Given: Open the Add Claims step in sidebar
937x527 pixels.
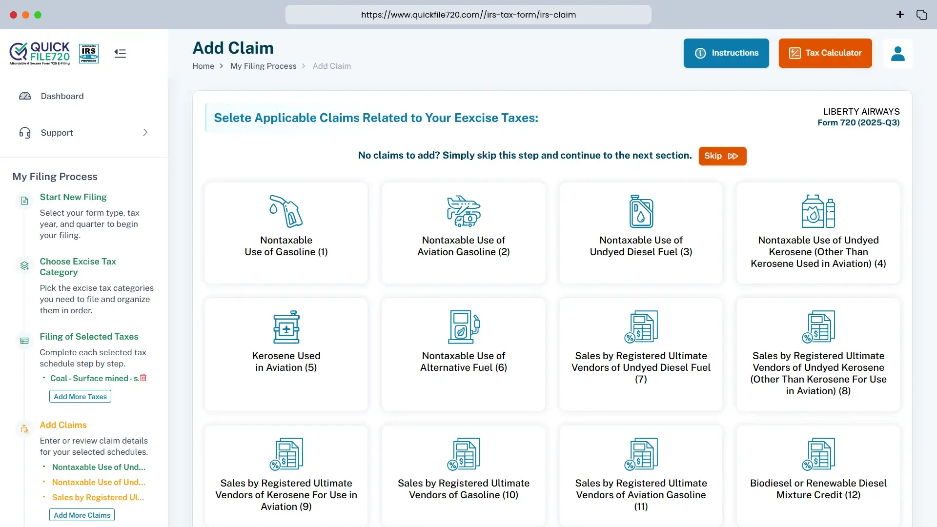Looking at the screenshot, I should (x=63, y=425).
